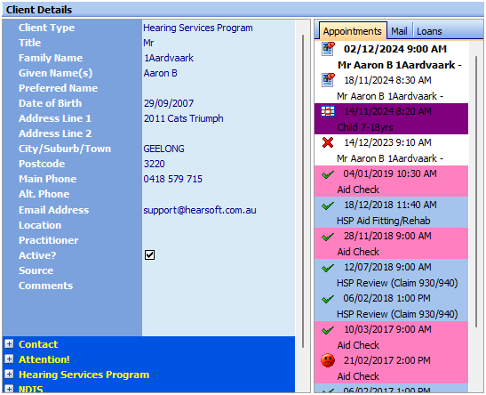Image resolution: width=486 pixels, height=395 pixels.
Task: Select the 02/12/2024 9:00 AM appointment text
Action: pyautogui.click(x=395, y=49)
